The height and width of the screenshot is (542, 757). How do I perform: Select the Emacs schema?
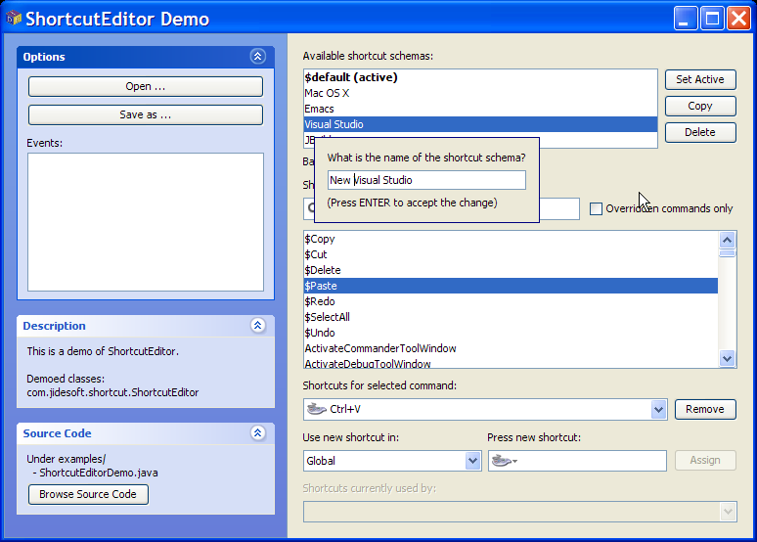pyautogui.click(x=480, y=109)
